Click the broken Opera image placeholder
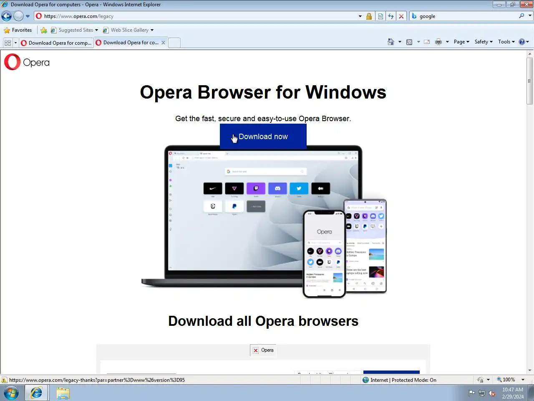 point(263,350)
